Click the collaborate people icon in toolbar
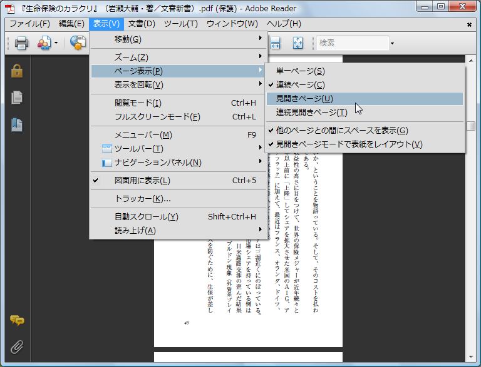 (44, 43)
